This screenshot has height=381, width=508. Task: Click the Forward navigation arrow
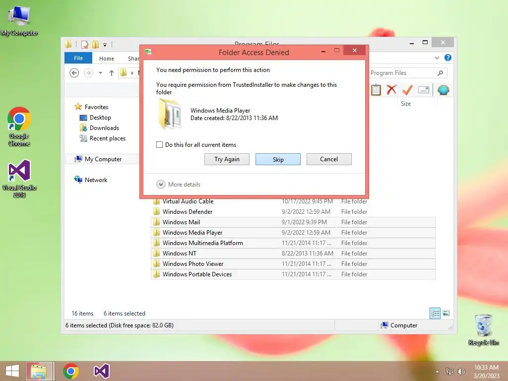coord(88,73)
